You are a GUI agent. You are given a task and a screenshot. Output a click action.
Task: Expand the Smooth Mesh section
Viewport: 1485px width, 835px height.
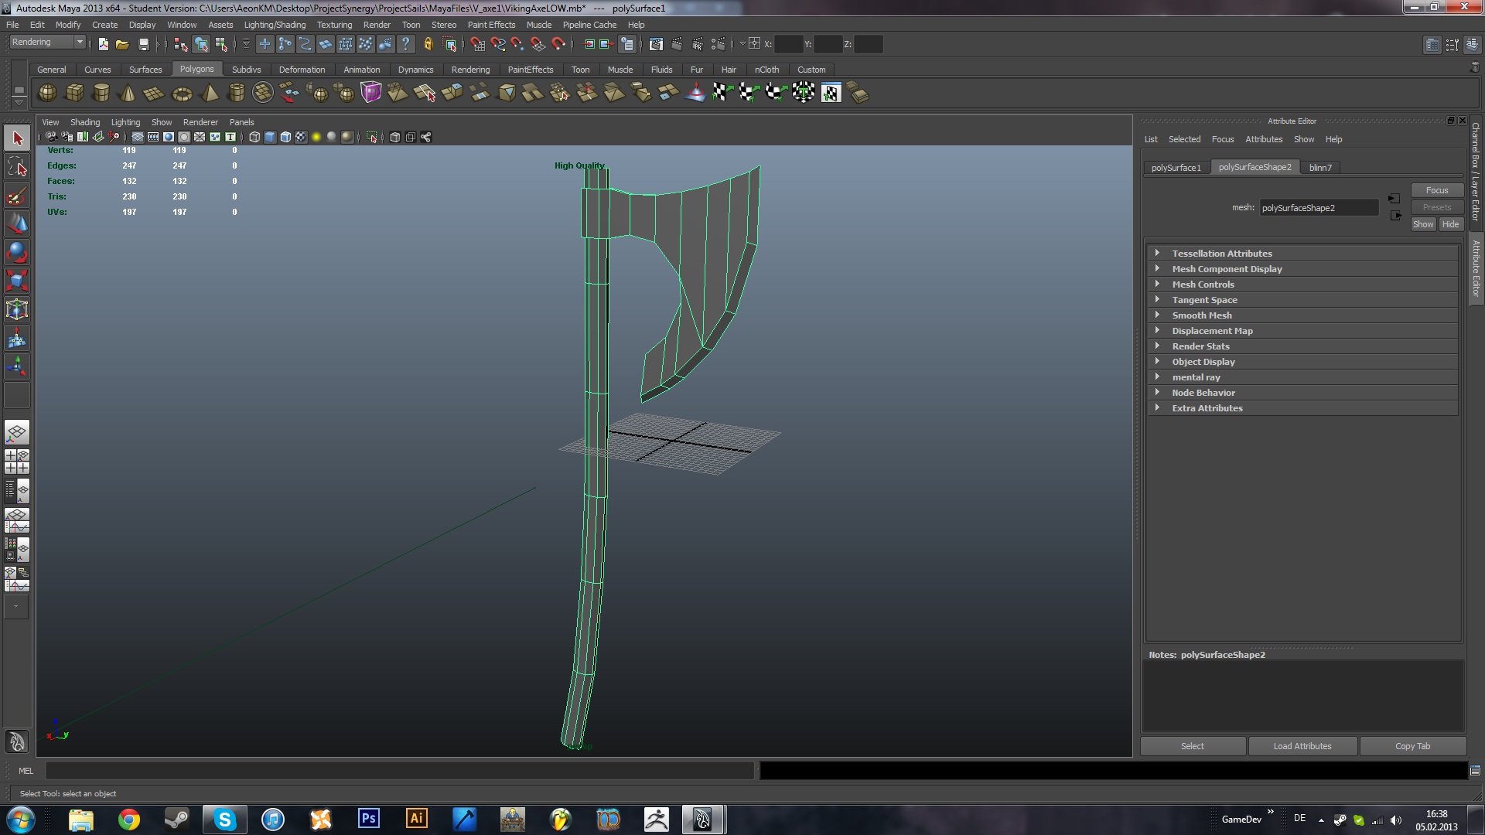[1201, 315]
